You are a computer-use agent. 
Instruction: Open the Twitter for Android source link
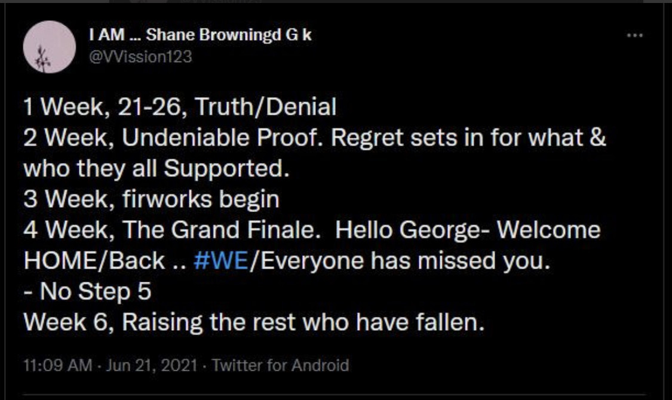pos(281,364)
